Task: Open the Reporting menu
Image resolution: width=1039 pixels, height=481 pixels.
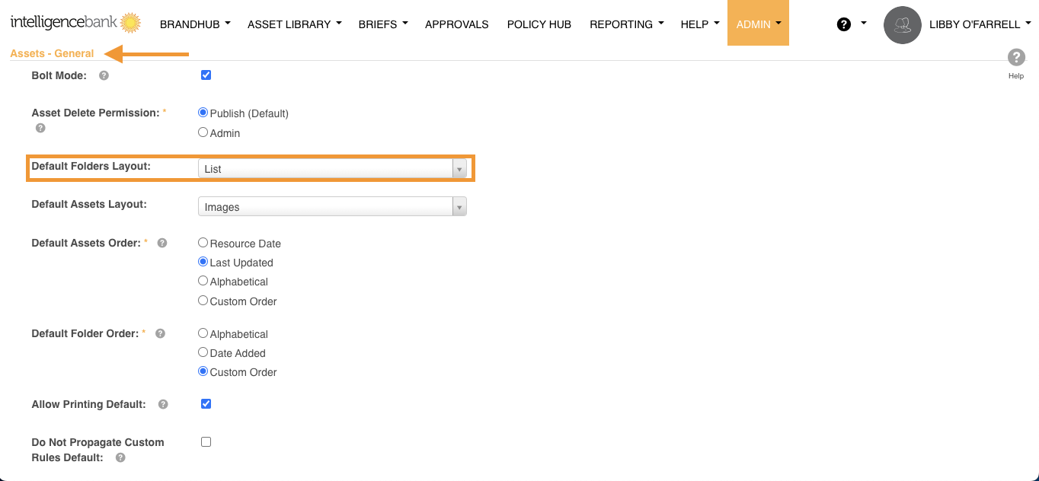Action: coord(626,24)
